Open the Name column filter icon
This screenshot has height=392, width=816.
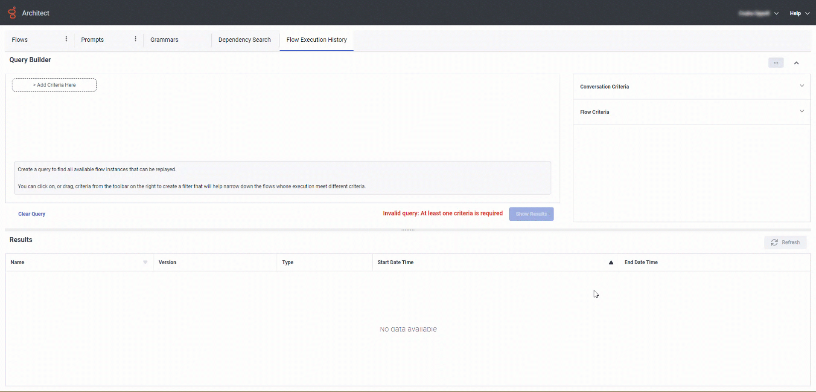coord(145,262)
